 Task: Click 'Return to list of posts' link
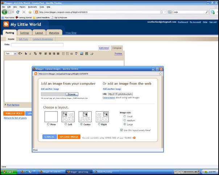(x=15, y=118)
